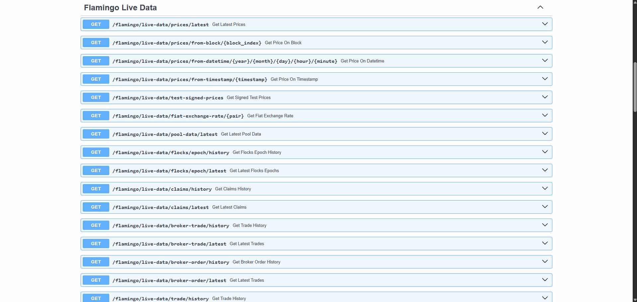Viewport: 637px width, 302px height.
Task: Expand the broker-order/history endpoint arrow
Action: pyautogui.click(x=545, y=261)
